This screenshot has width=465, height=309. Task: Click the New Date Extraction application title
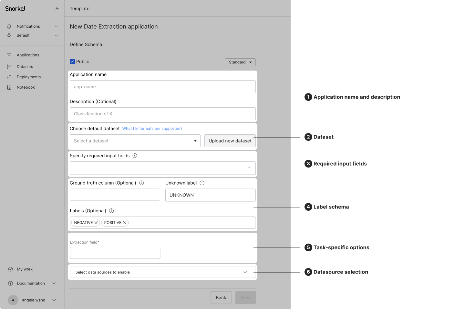[x=114, y=26]
